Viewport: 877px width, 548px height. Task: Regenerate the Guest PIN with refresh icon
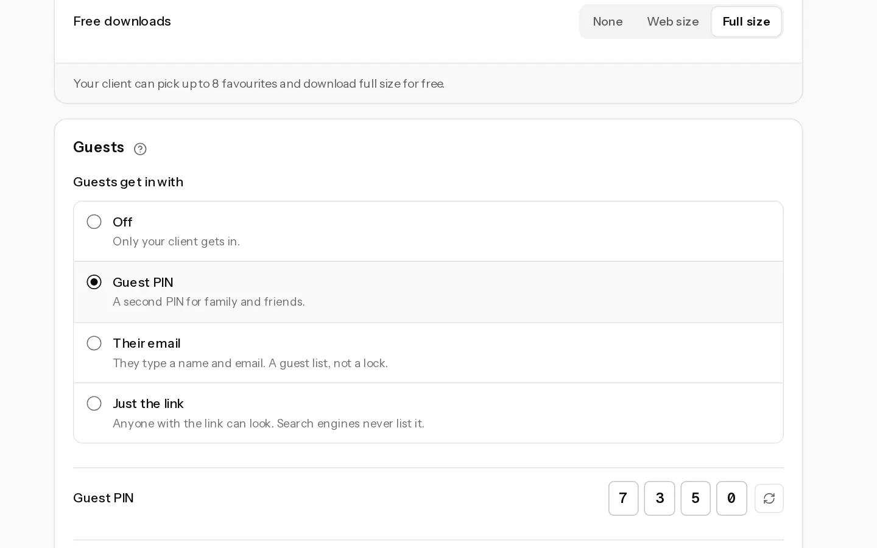click(769, 499)
